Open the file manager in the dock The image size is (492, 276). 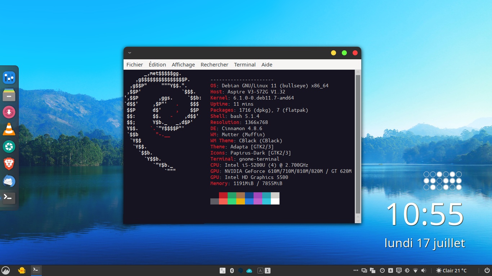[x=9, y=95]
